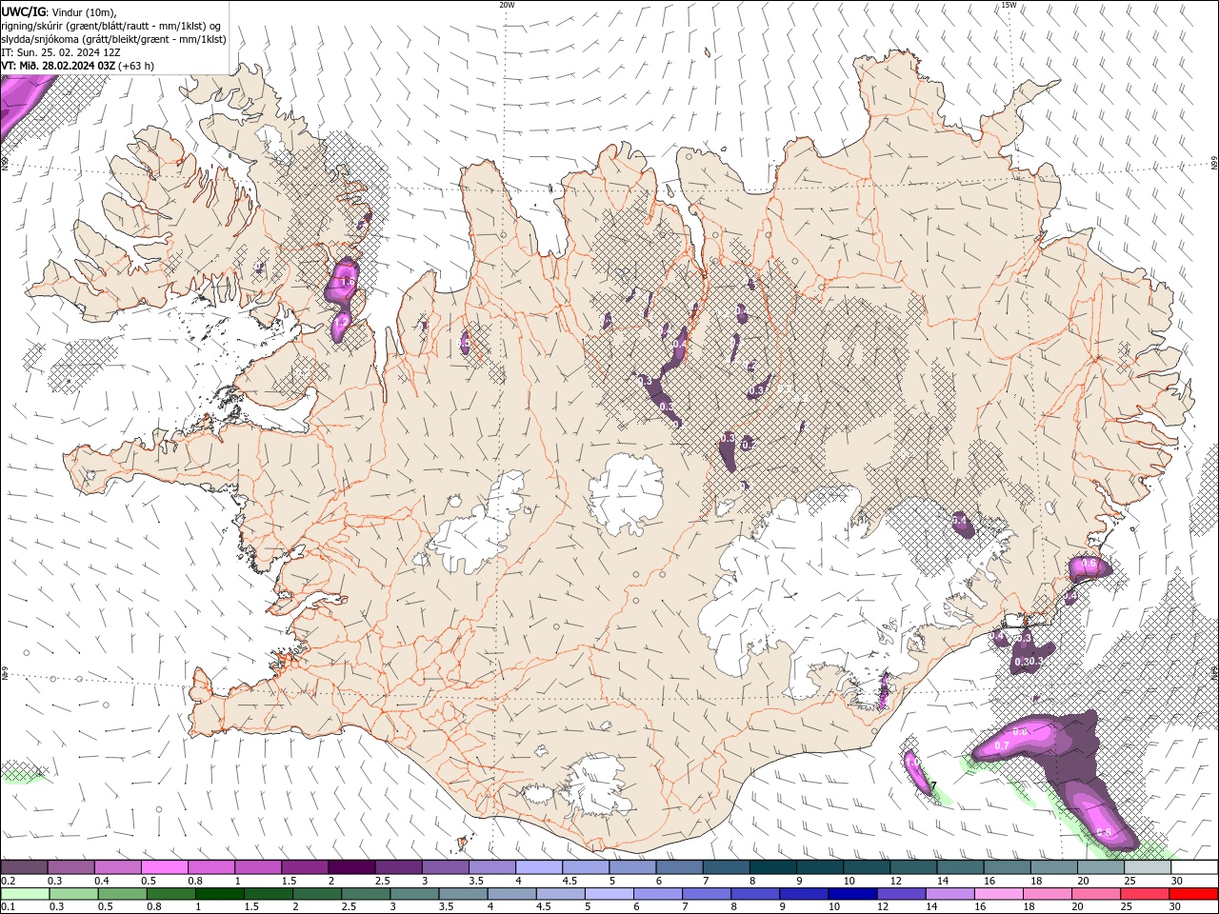
Task: Click the bright pink 0.5 mm snow swatch
Action: [164, 867]
